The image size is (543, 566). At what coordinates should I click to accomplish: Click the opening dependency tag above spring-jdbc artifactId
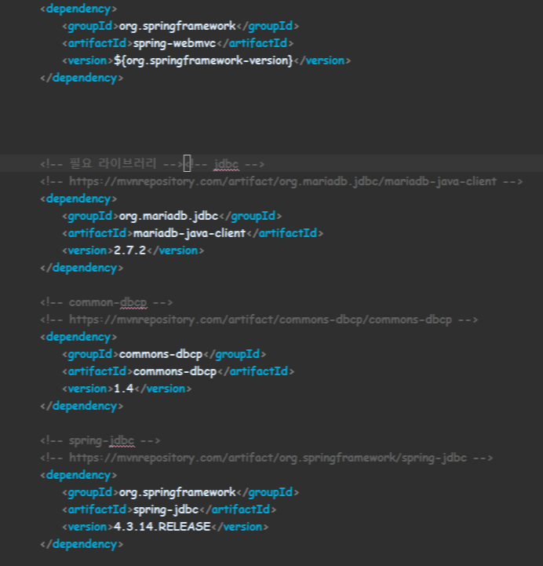pyautogui.click(x=78, y=476)
